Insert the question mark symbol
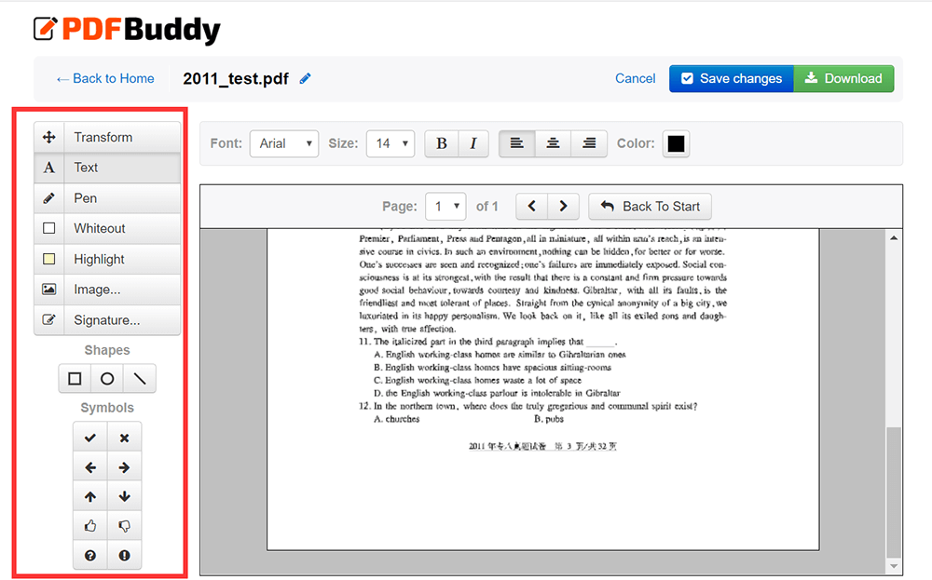Image resolution: width=932 pixels, height=580 pixels. pyautogui.click(x=90, y=556)
